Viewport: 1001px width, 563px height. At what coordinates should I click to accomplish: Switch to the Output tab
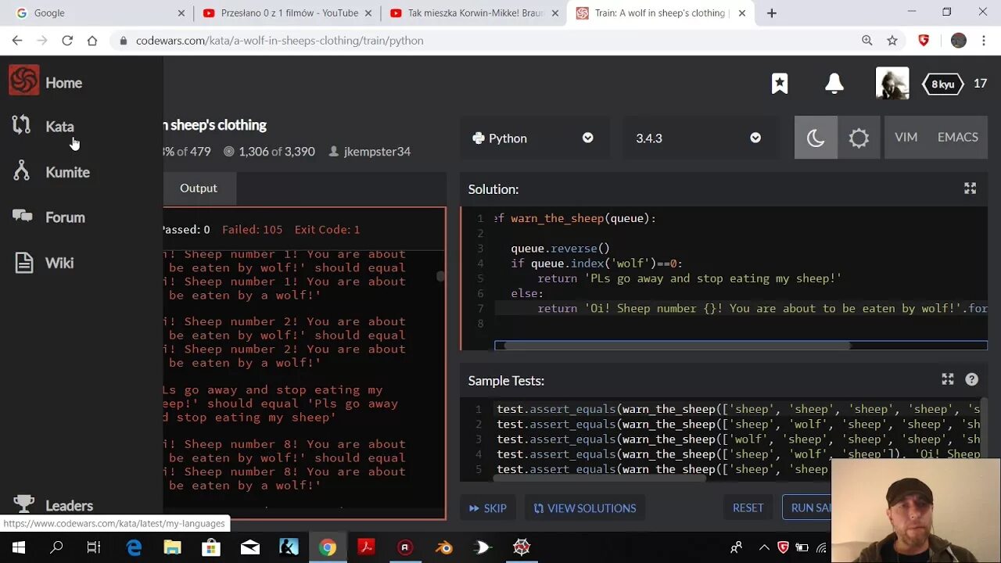click(x=199, y=188)
